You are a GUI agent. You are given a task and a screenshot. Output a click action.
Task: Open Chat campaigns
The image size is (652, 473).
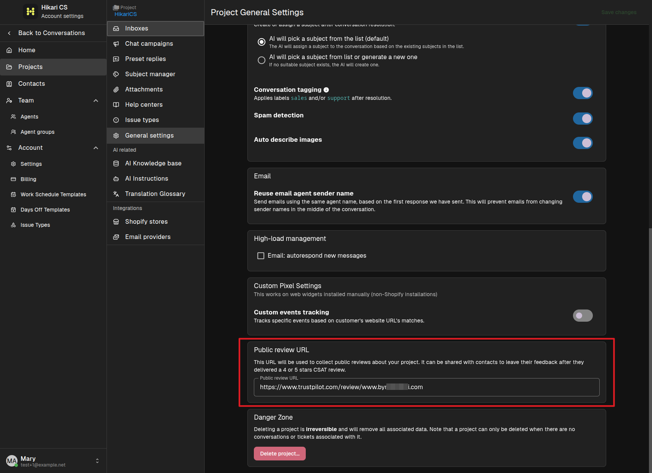155,44
